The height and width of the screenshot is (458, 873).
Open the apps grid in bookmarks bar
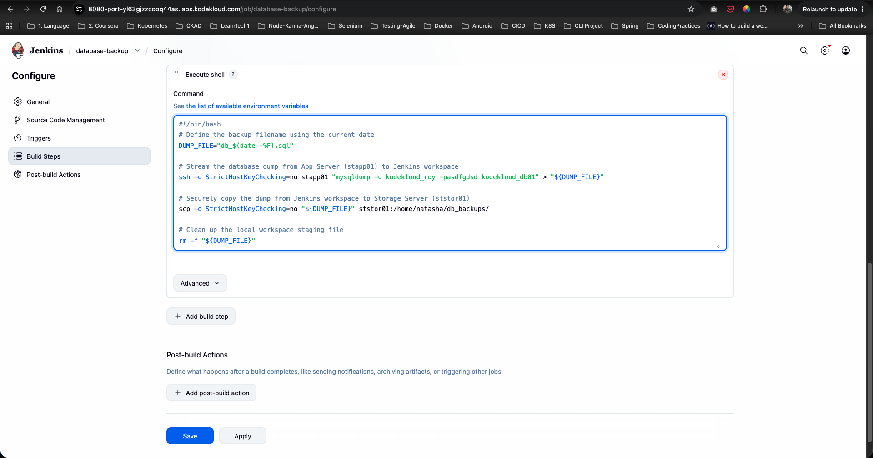(9, 26)
